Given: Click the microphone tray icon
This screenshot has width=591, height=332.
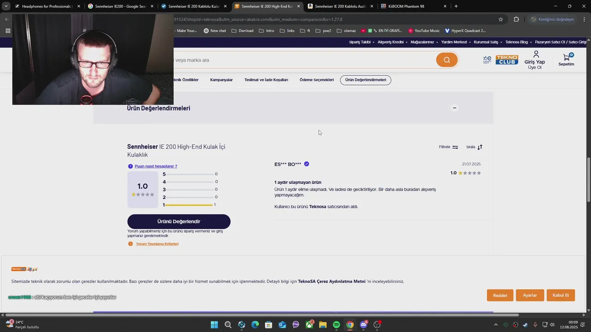Looking at the screenshot, I should point(535,325).
